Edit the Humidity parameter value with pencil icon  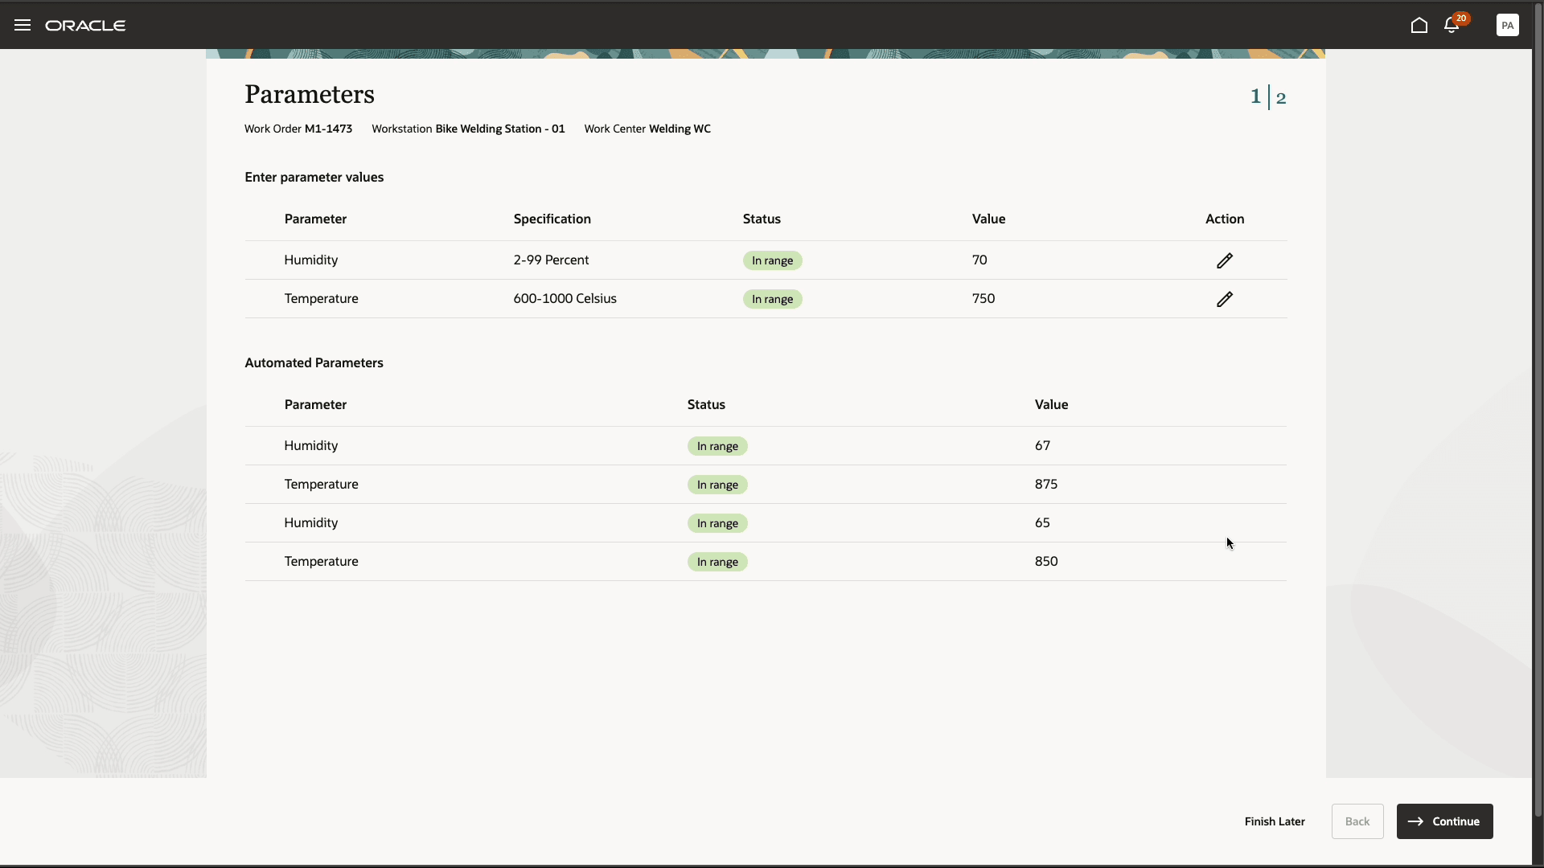pyautogui.click(x=1225, y=260)
